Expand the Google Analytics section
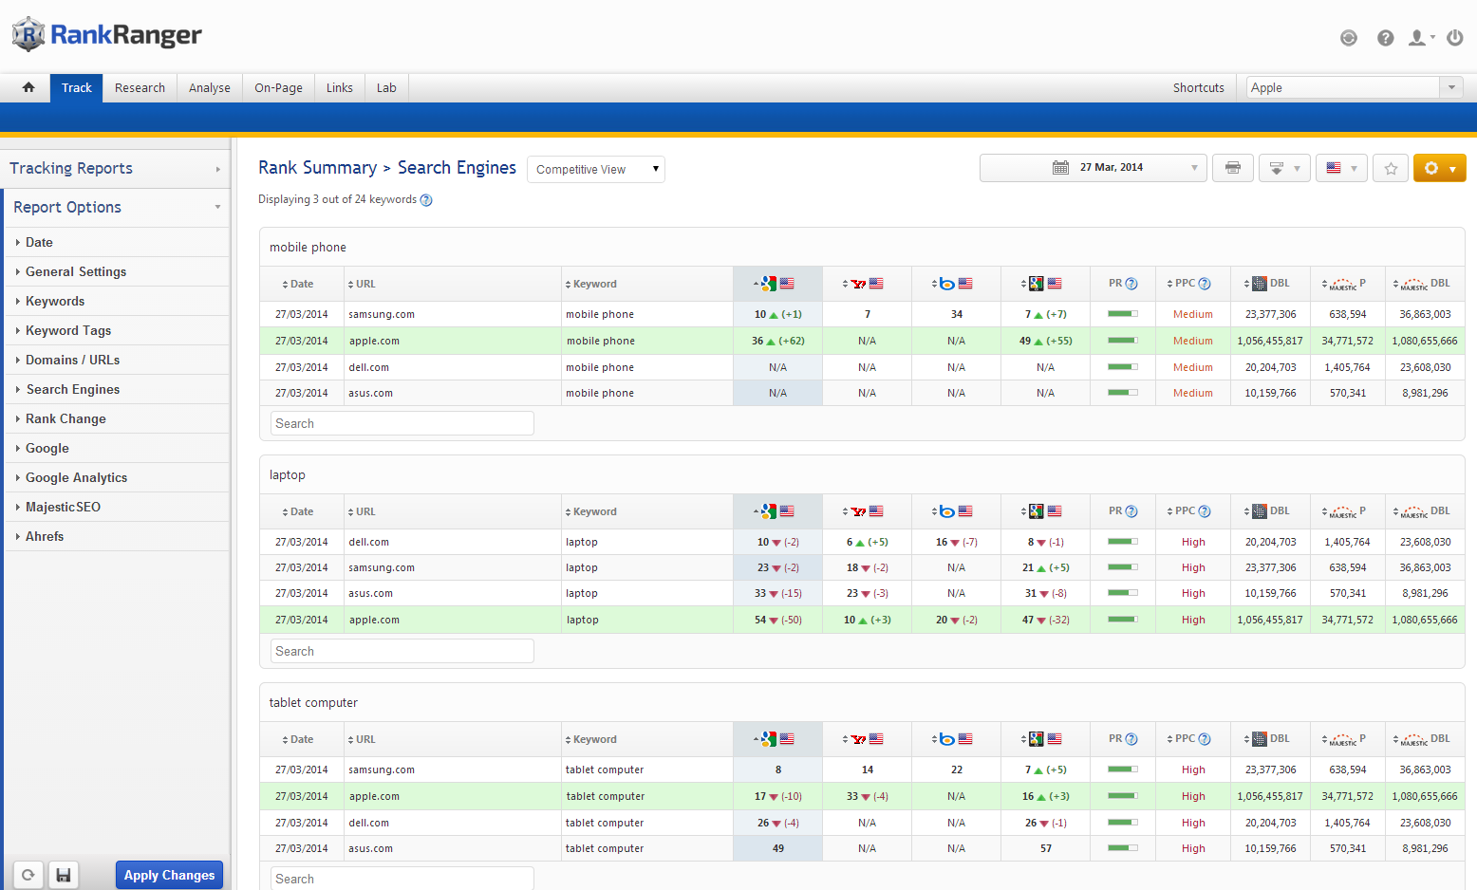Screen dimensions: 1477x890 pyautogui.click(x=76, y=477)
